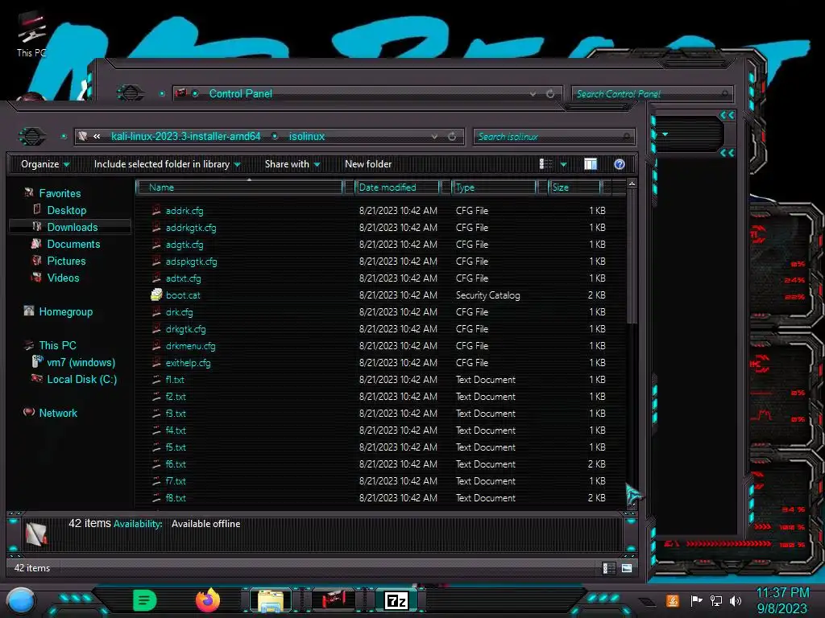Open the This PC desktop icon
Viewport: 825px width, 618px height.
(x=31, y=34)
